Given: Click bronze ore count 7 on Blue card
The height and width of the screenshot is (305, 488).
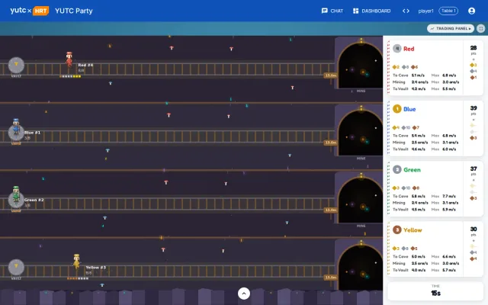Looking at the screenshot, I should coord(416,127).
